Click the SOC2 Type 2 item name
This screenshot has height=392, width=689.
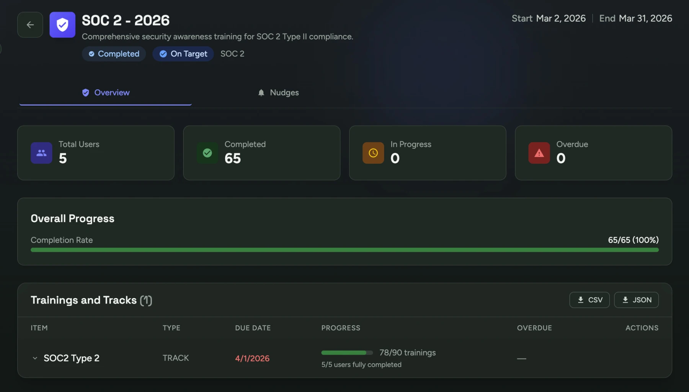(x=72, y=358)
